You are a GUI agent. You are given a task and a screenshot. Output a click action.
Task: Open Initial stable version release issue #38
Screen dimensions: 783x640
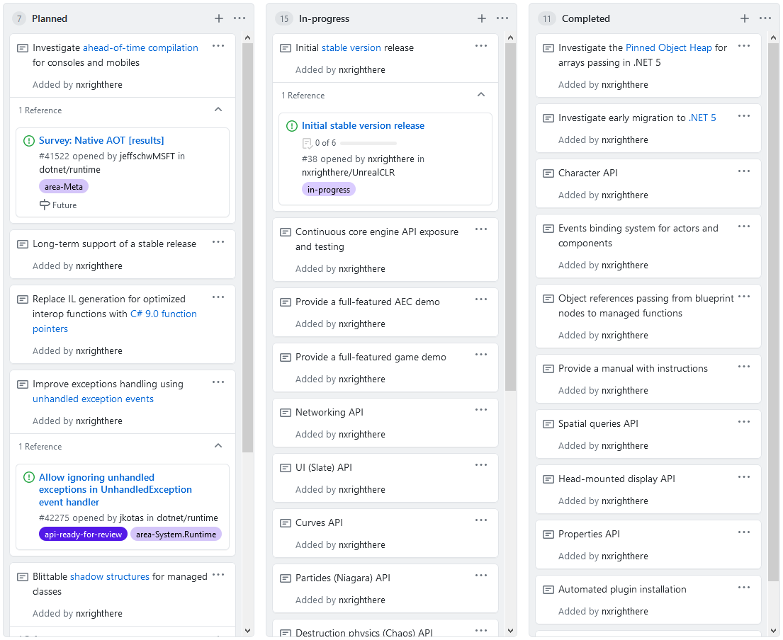pyautogui.click(x=363, y=126)
